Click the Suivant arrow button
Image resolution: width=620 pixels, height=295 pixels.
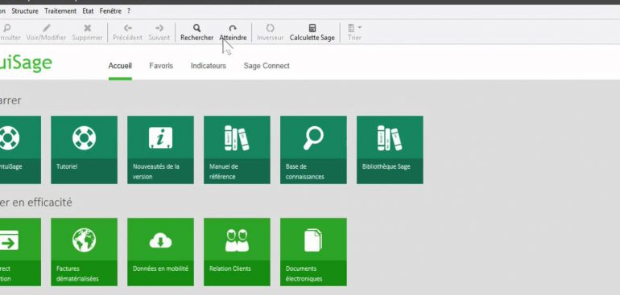(159, 32)
